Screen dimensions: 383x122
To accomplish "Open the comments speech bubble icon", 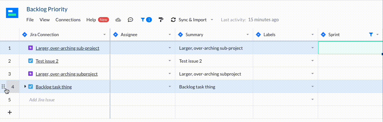I will (130, 20).
